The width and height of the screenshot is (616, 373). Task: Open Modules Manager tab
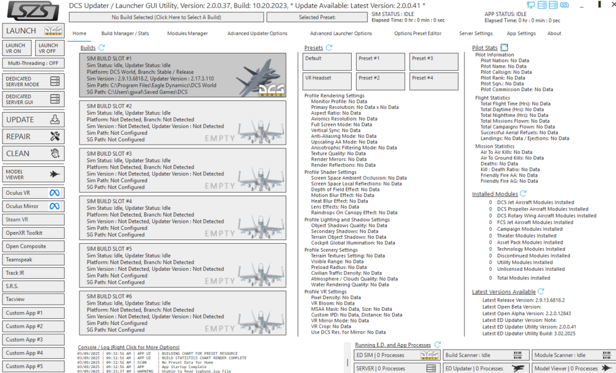pos(187,33)
